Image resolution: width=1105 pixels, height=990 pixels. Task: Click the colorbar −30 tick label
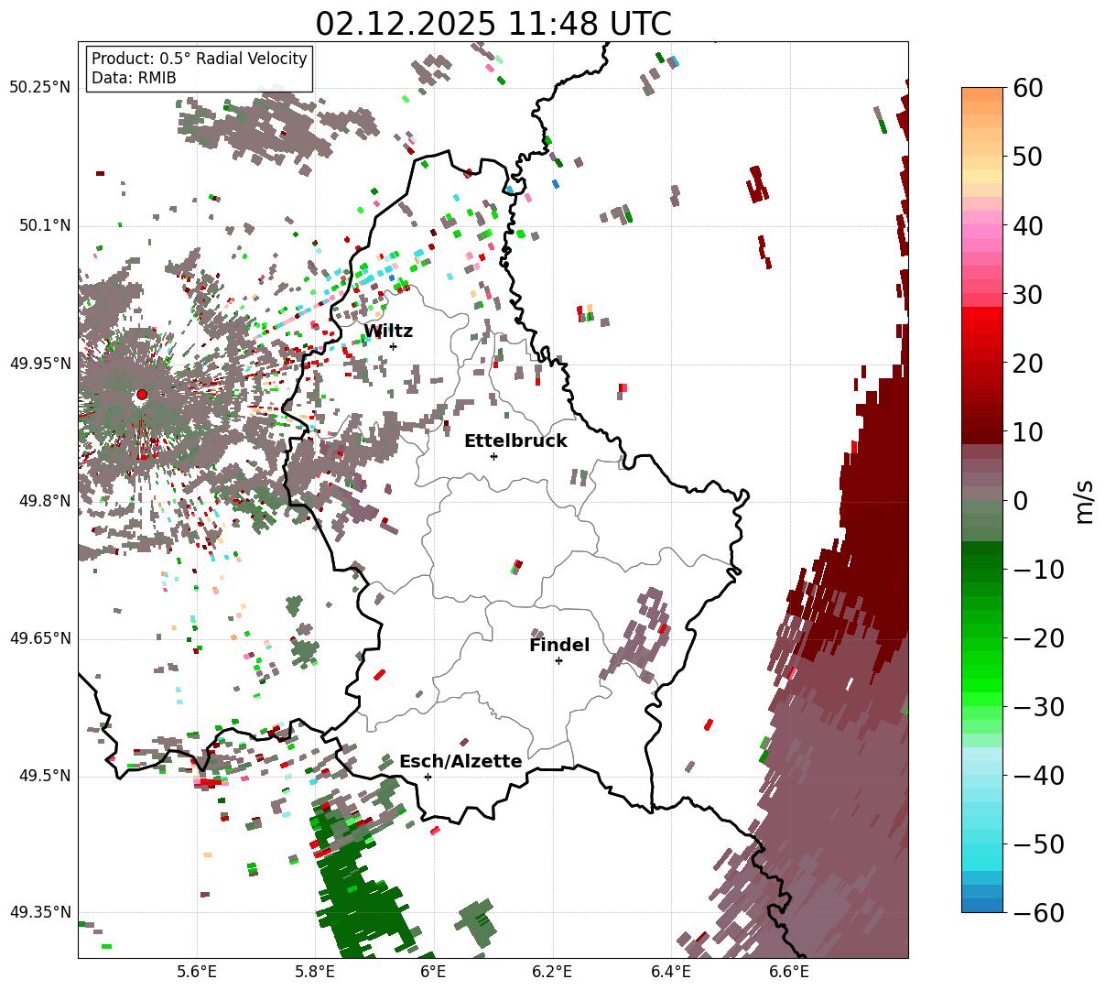click(x=1038, y=707)
